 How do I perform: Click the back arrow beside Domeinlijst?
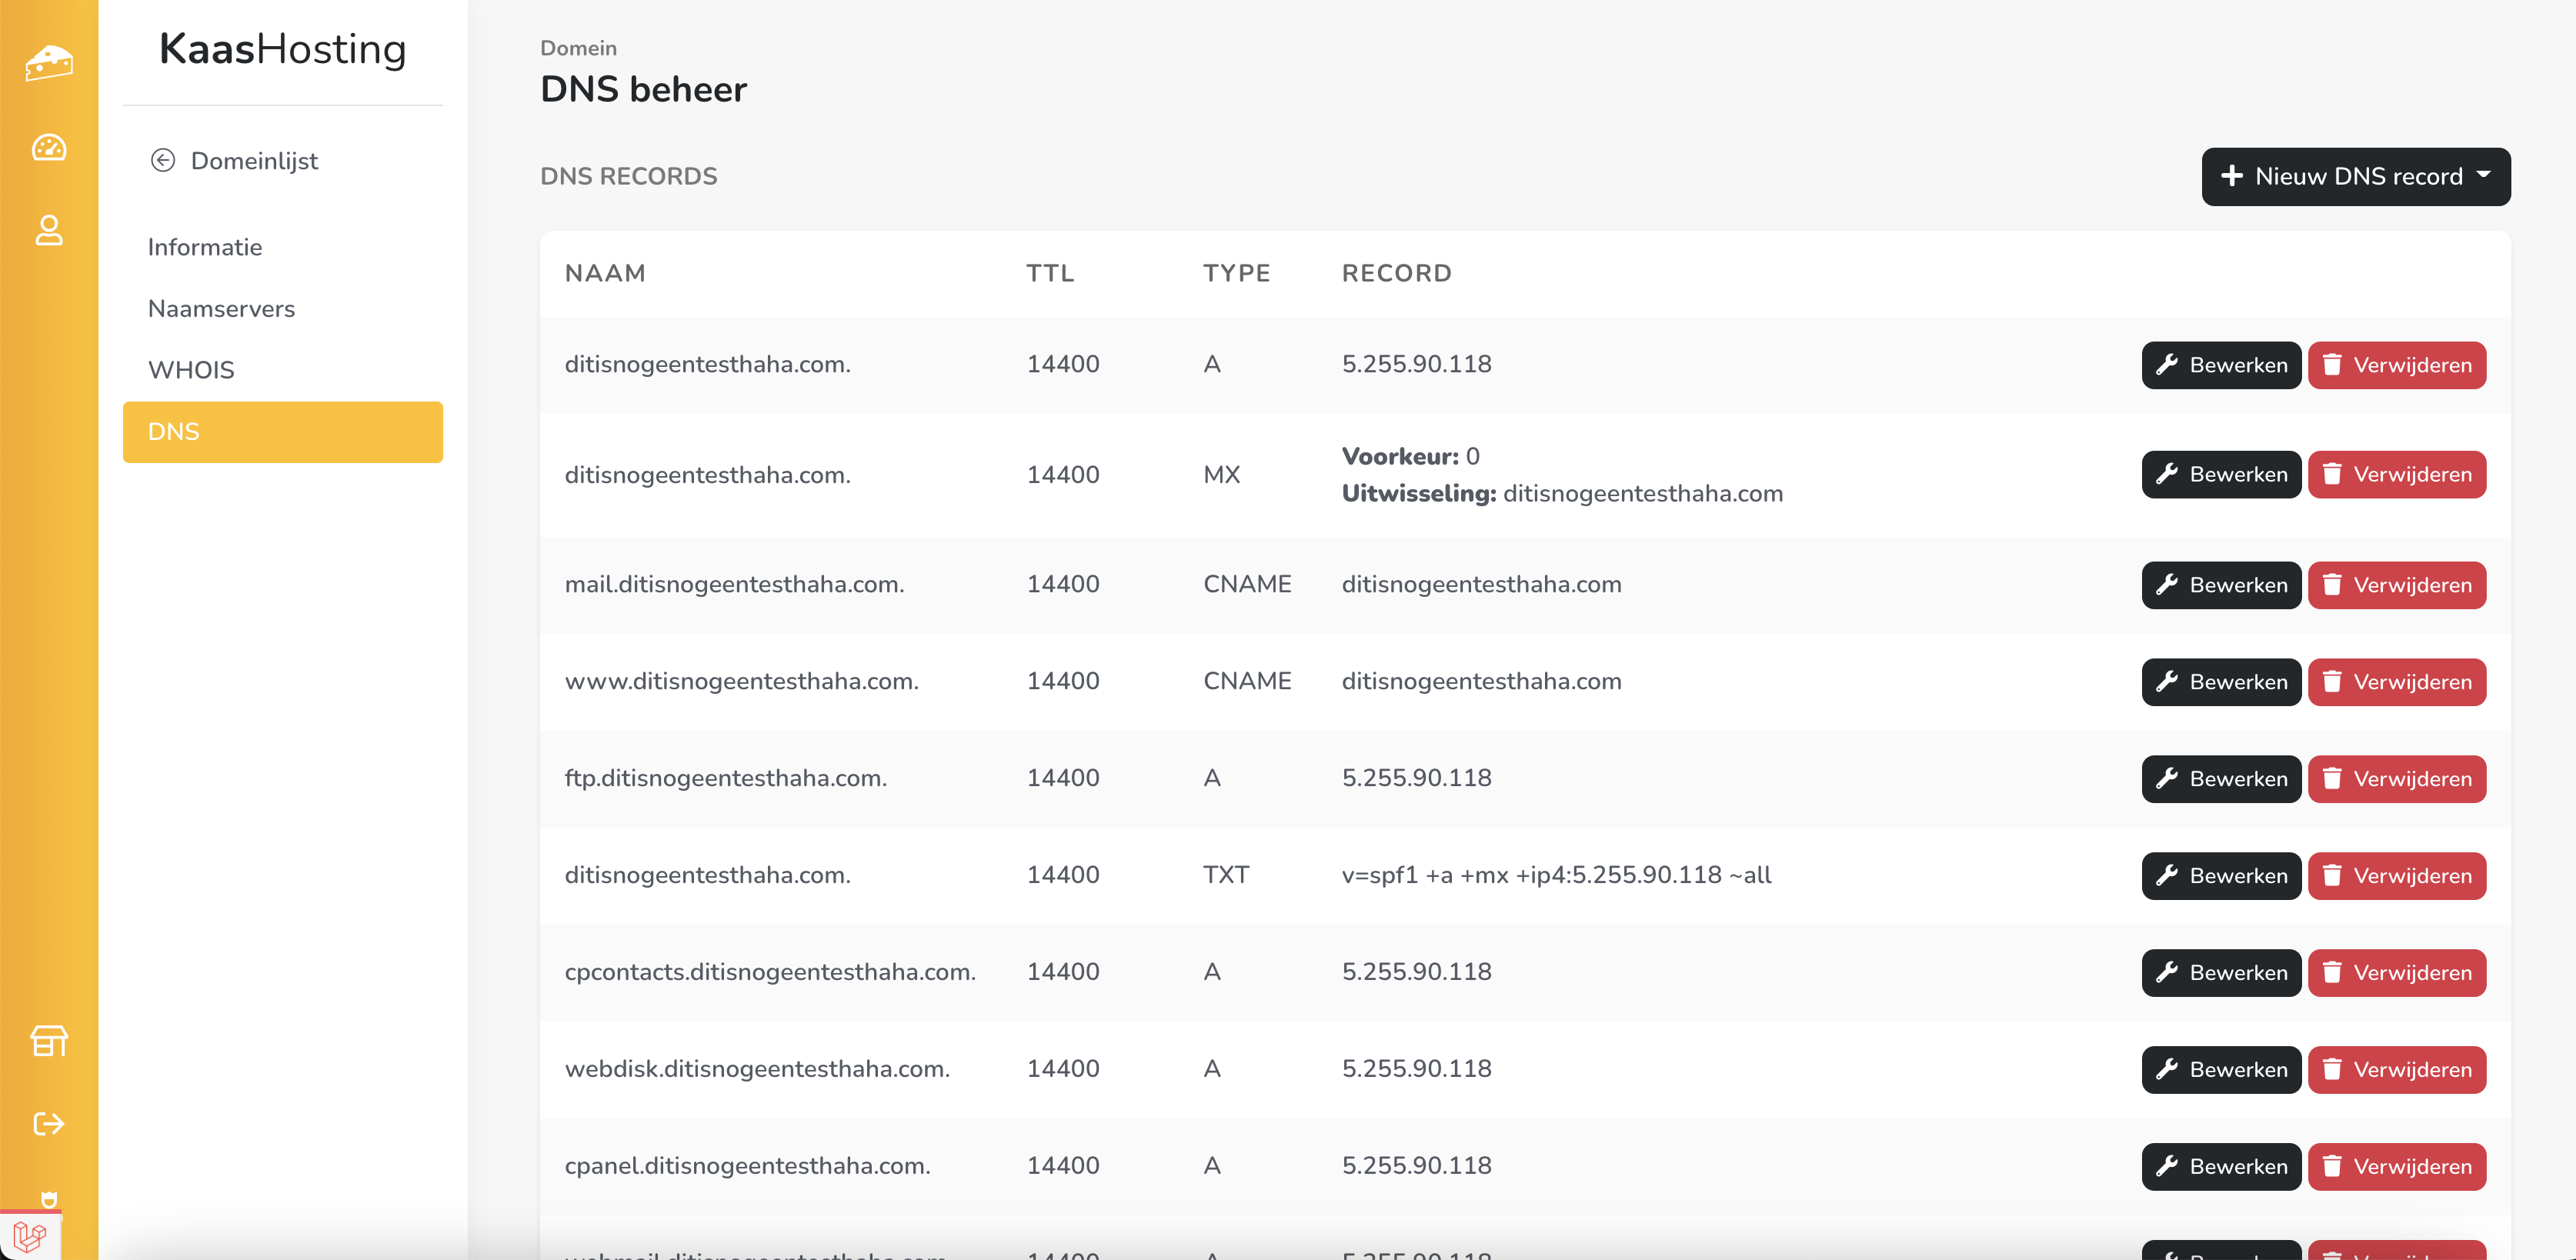163,161
